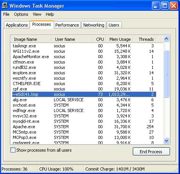This screenshot has width=180, height=174.
Task: Click the vertical scrollbar thumb
Action: point(166,74)
